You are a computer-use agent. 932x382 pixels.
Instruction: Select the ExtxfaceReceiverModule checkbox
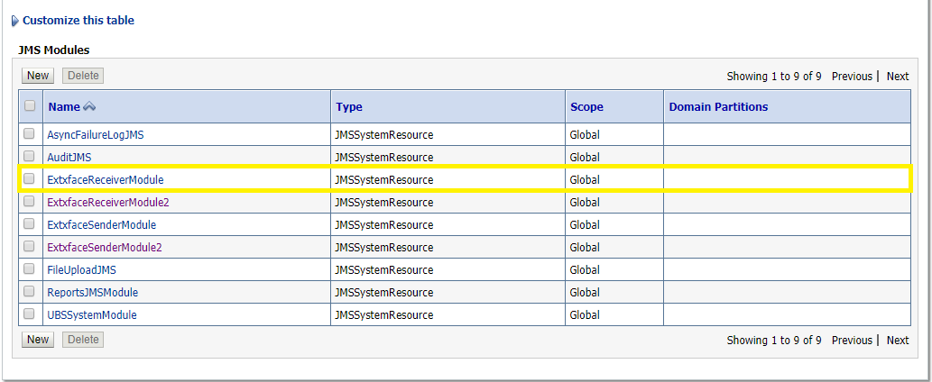[30, 179]
